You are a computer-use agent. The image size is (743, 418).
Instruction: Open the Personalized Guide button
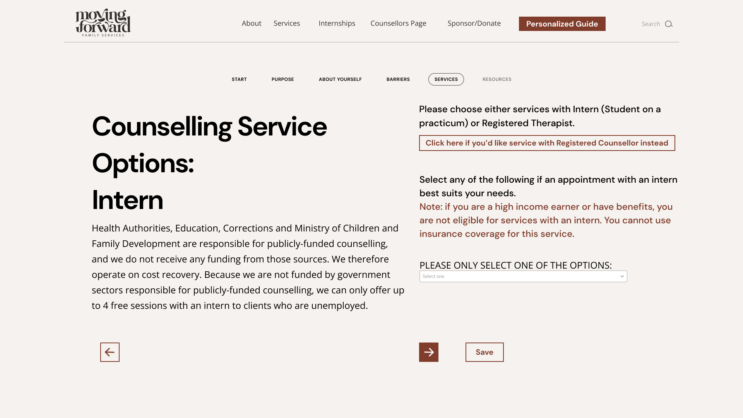562,24
